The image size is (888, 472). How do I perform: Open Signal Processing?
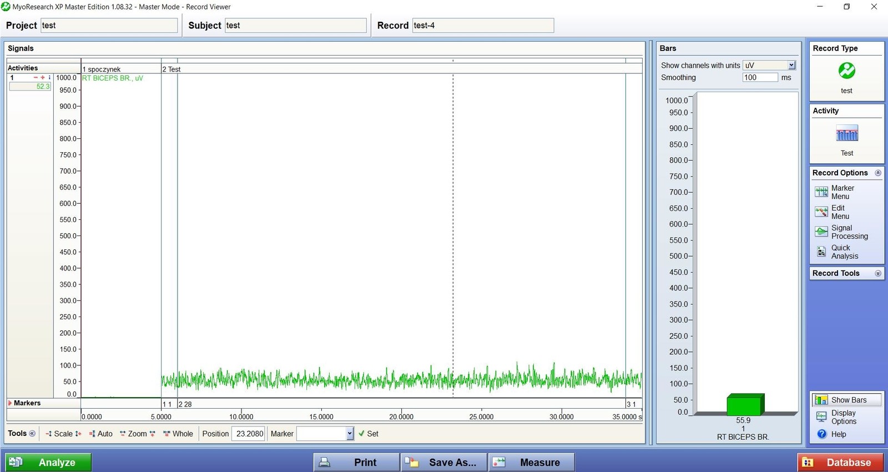point(848,232)
